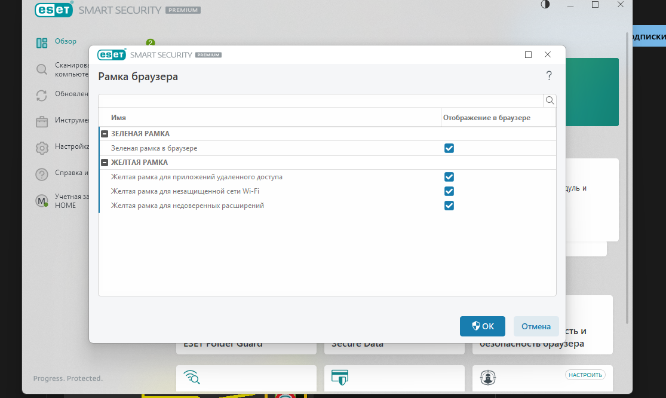Close the Рамка браузера dialog
Screen dimensions: 666x398
click(x=548, y=54)
